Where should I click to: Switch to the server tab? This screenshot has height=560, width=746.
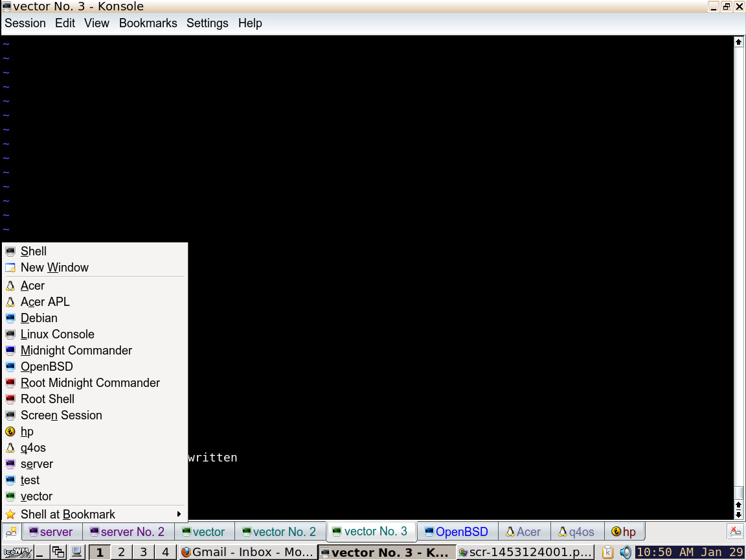[51, 531]
